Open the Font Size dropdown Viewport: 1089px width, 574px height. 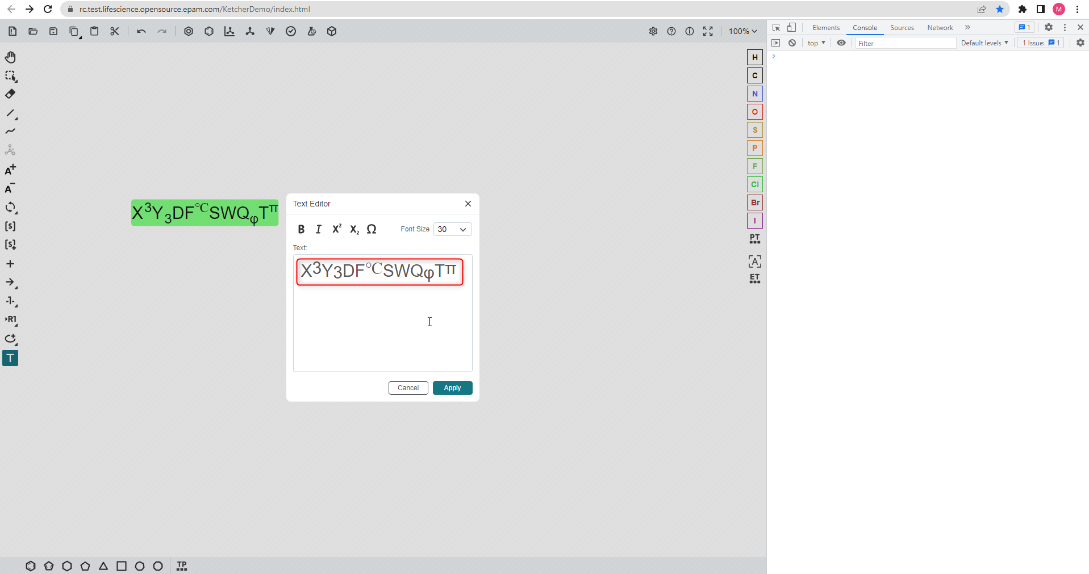pyautogui.click(x=452, y=229)
